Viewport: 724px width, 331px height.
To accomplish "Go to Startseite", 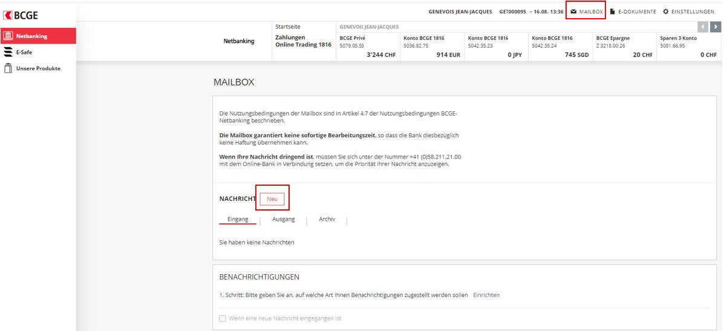I will tap(288, 27).
